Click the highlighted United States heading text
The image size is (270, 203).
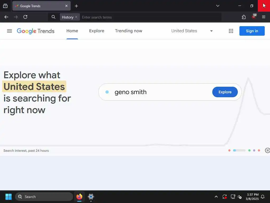(x=34, y=86)
